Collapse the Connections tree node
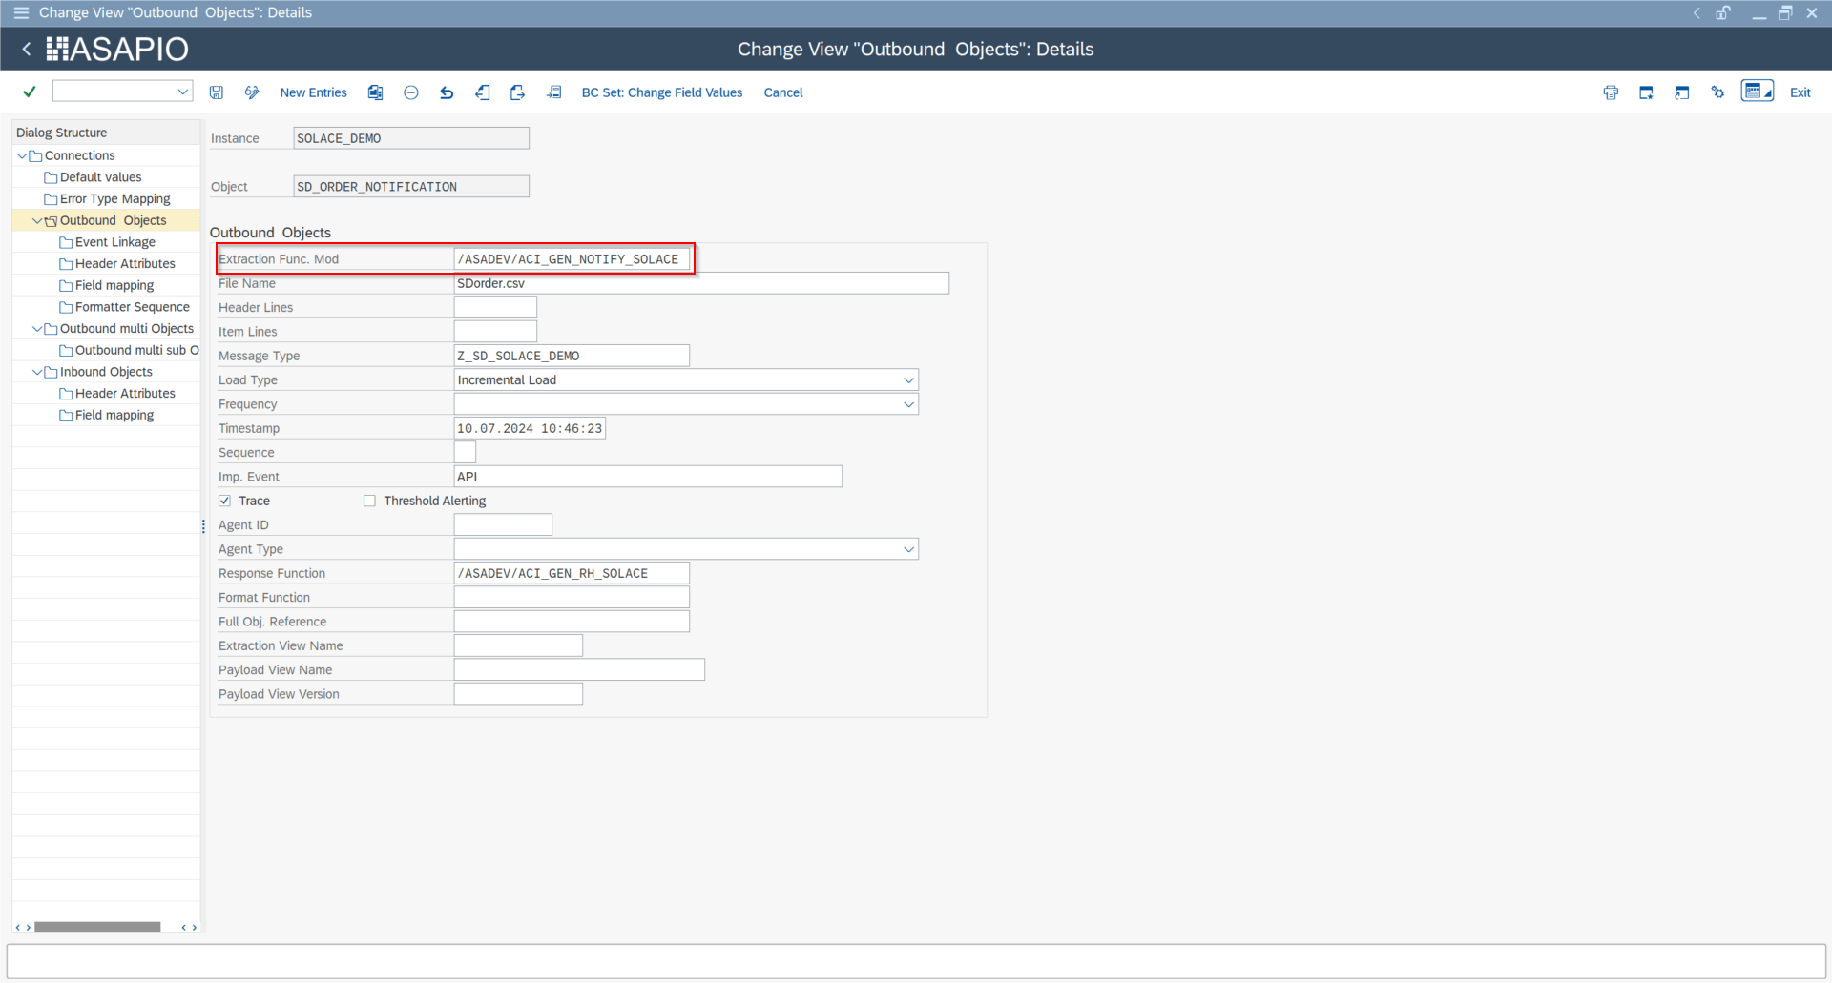The width and height of the screenshot is (1832, 983). (22, 155)
